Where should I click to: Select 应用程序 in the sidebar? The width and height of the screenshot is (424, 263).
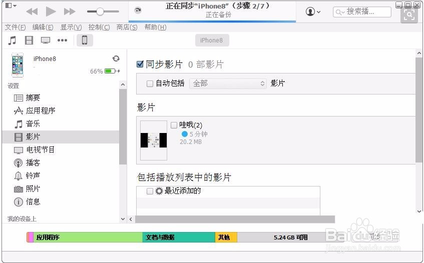(x=35, y=110)
